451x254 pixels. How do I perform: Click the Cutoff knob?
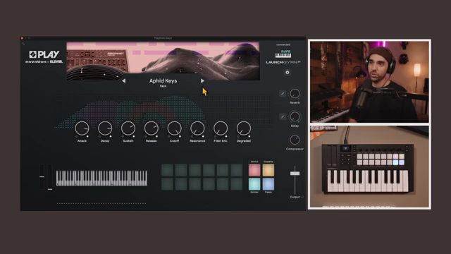tap(174, 128)
